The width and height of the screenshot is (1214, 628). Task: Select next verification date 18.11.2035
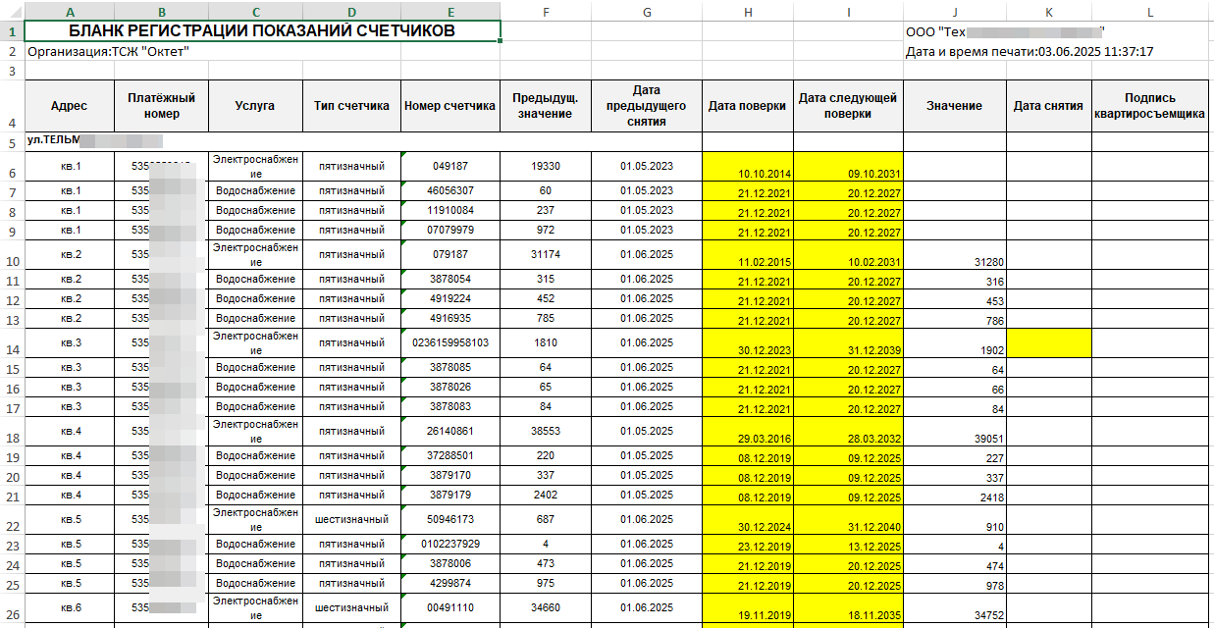pyautogui.click(x=848, y=608)
